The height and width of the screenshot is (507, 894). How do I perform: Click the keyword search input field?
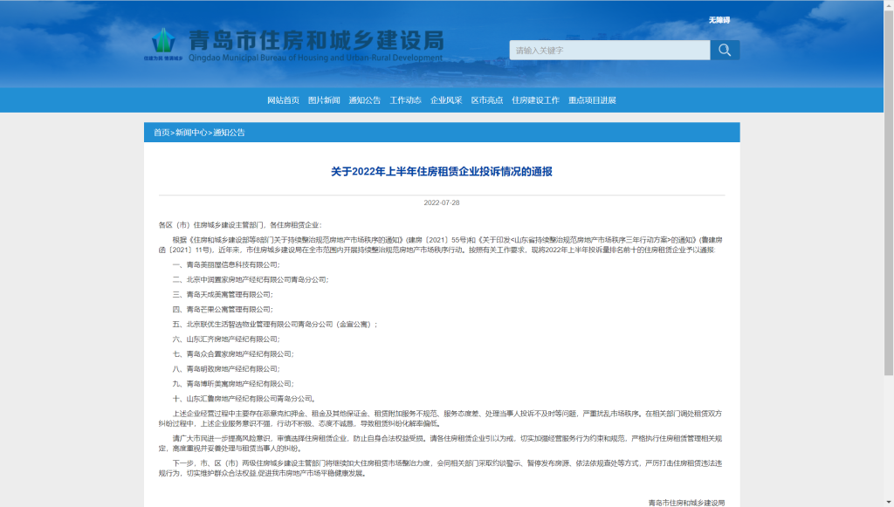click(609, 50)
